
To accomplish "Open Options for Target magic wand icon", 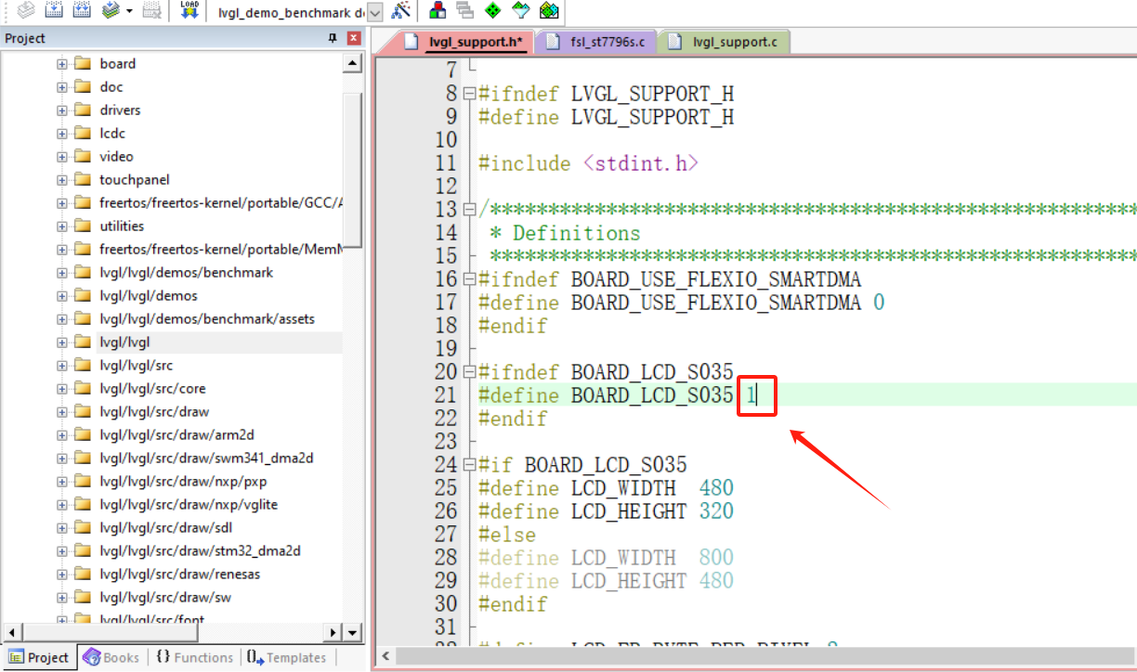I will pos(401,11).
